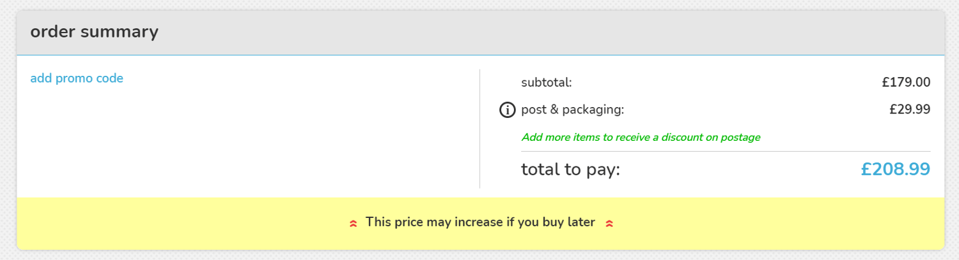Click the post & packaging label
Image resolution: width=959 pixels, height=260 pixels.
(572, 110)
